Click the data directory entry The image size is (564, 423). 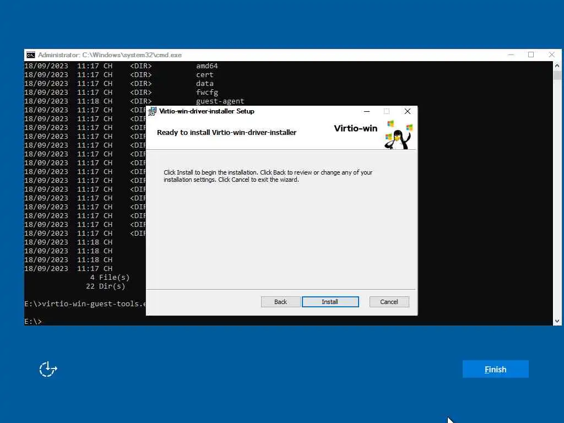click(x=205, y=84)
